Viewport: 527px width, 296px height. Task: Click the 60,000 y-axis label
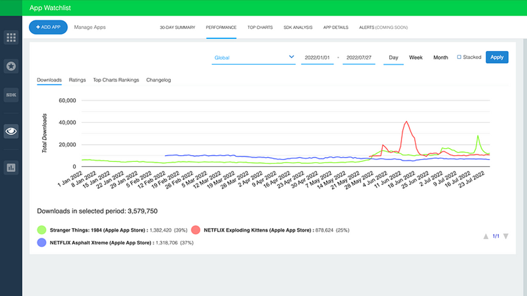[x=68, y=100]
